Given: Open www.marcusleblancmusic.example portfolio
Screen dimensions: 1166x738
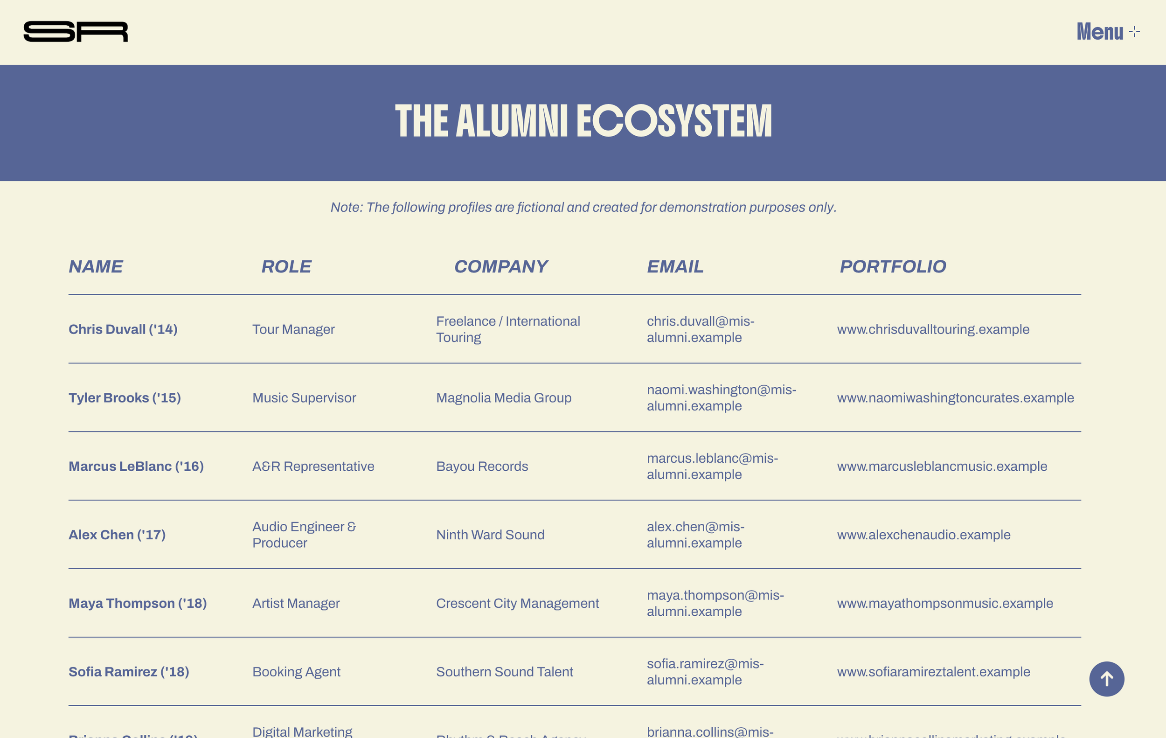Looking at the screenshot, I should coord(942,466).
